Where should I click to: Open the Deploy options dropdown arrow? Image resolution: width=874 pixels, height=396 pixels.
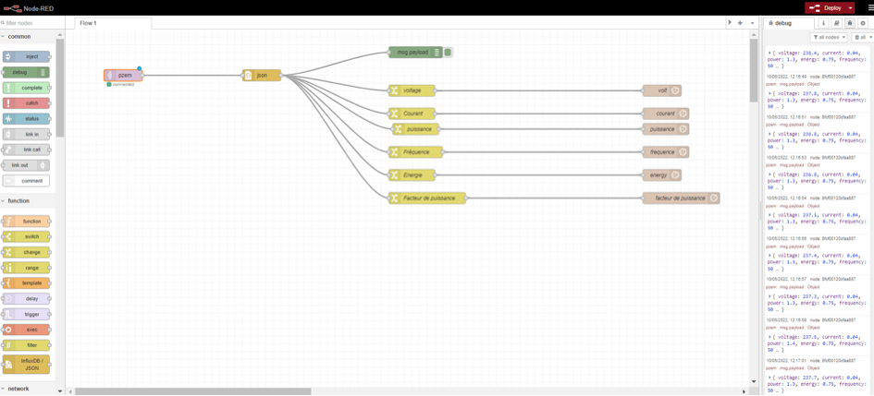[x=851, y=7]
